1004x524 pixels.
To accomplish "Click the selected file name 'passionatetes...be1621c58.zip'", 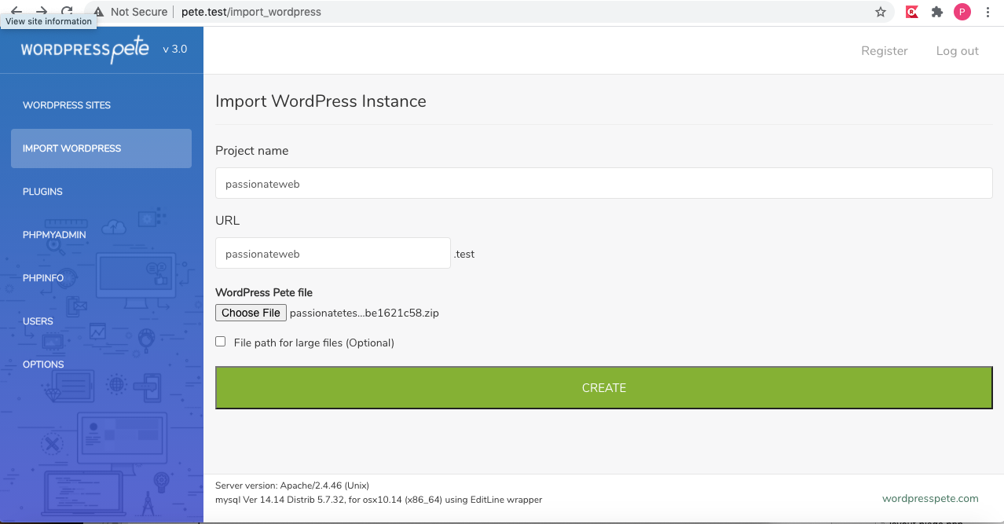I will 365,313.
